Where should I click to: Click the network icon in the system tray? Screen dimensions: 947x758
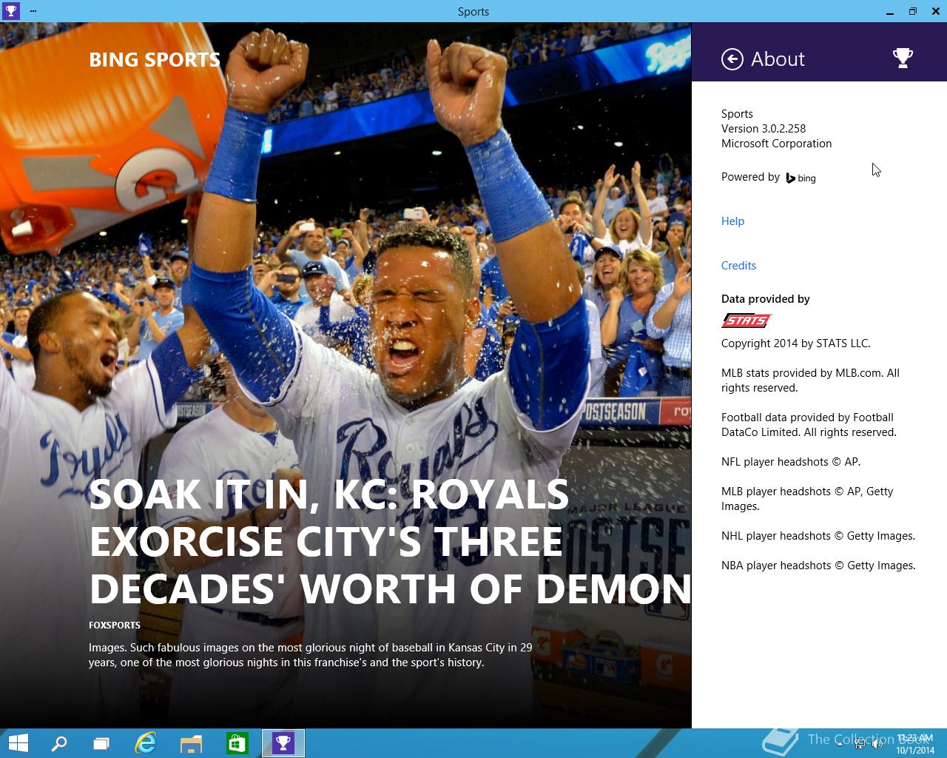[859, 744]
